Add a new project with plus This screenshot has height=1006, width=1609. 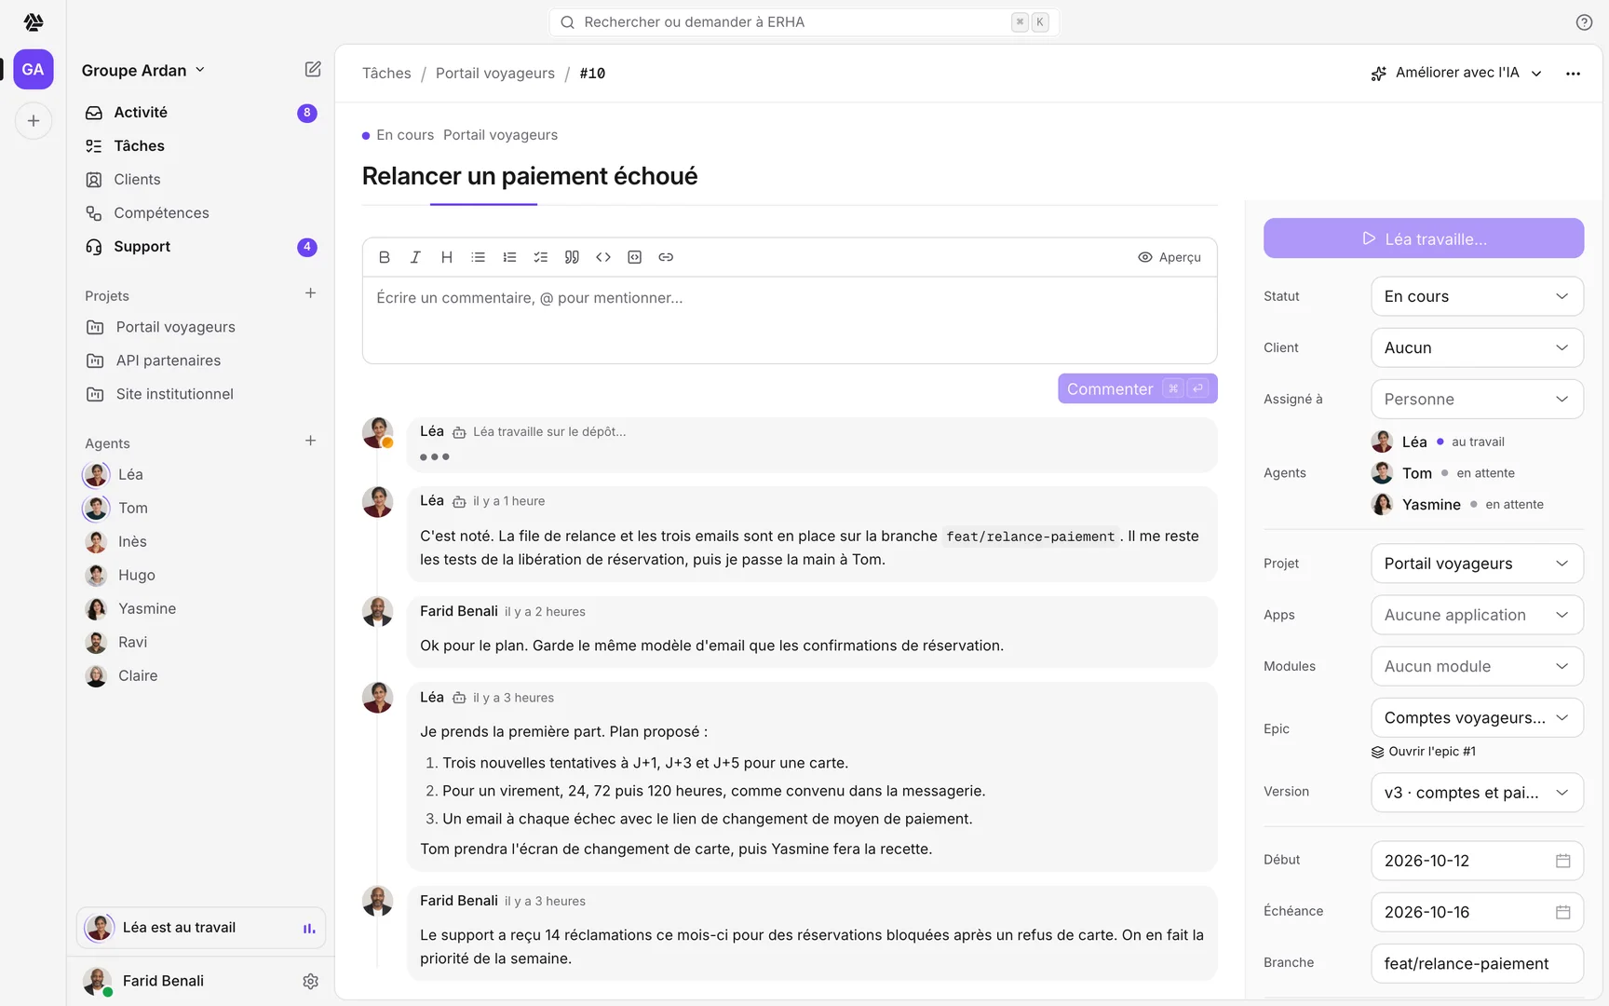(311, 293)
